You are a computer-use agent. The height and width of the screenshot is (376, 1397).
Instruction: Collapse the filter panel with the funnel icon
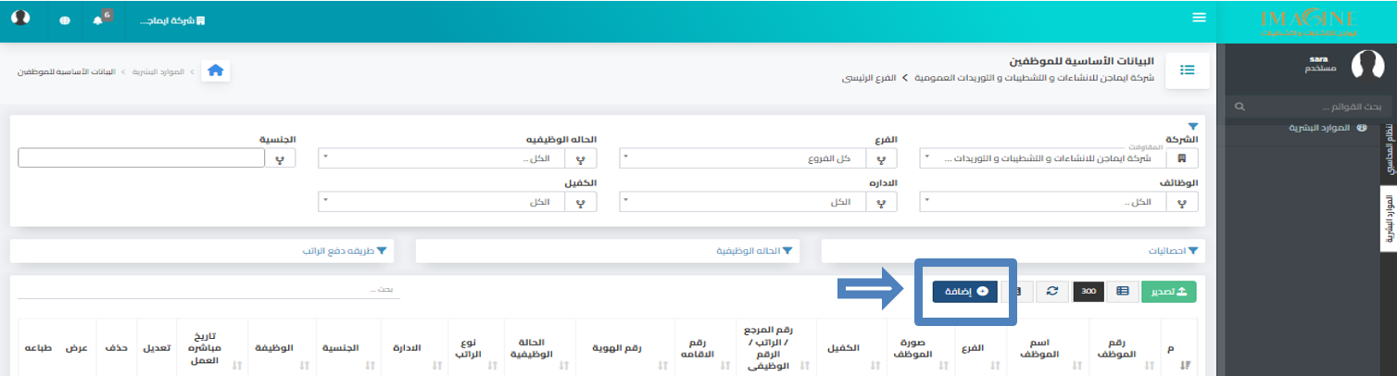[x=1192, y=126]
